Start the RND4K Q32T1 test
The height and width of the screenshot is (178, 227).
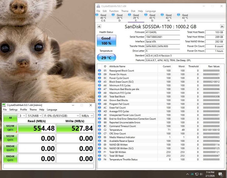click(x=10, y=148)
